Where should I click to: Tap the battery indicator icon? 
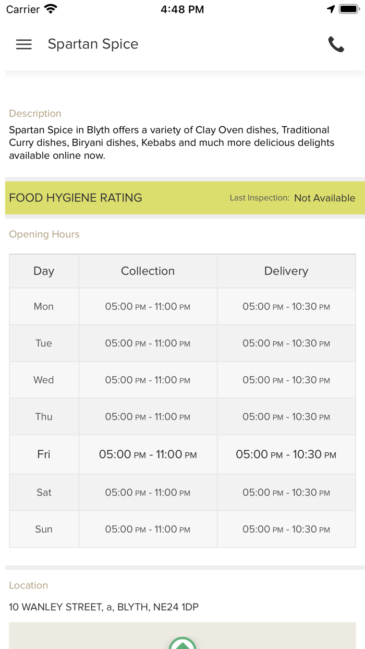click(348, 9)
